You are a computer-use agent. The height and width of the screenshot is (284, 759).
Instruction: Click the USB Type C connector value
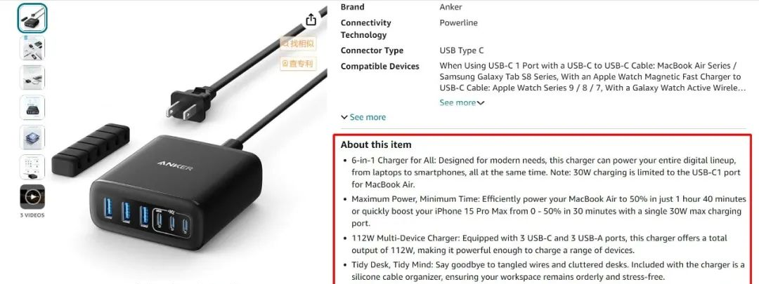coord(461,50)
